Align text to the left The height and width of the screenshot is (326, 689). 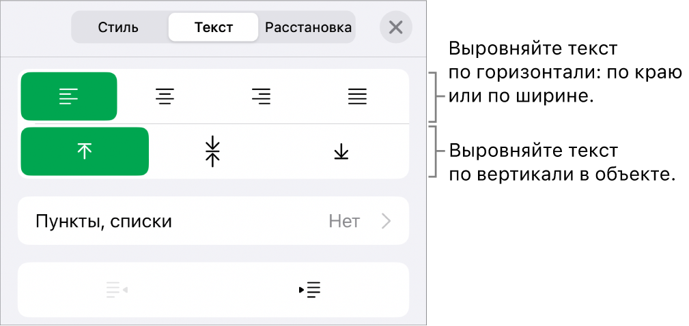[x=69, y=97]
